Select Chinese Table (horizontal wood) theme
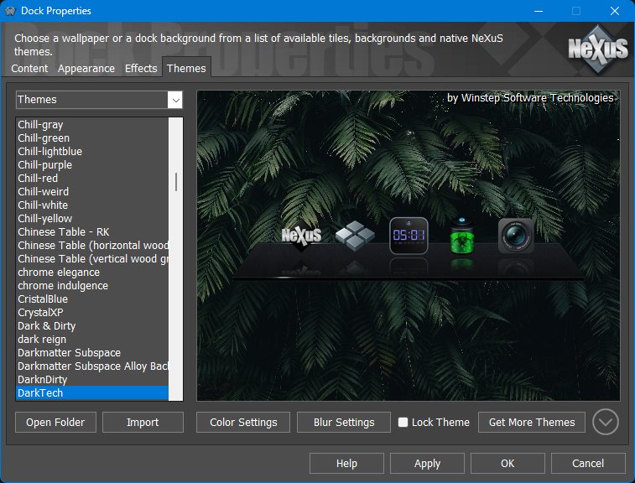Image resolution: width=635 pixels, height=483 pixels. click(x=92, y=246)
